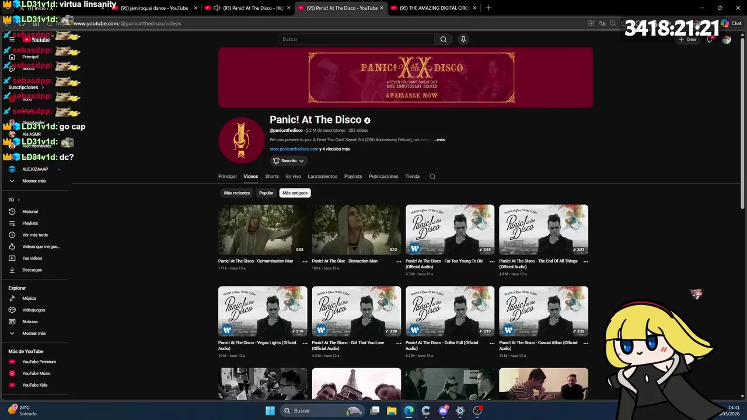Open Suscrito subscription dropdown
Image resolution: width=747 pixels, height=420 pixels.
(x=288, y=160)
